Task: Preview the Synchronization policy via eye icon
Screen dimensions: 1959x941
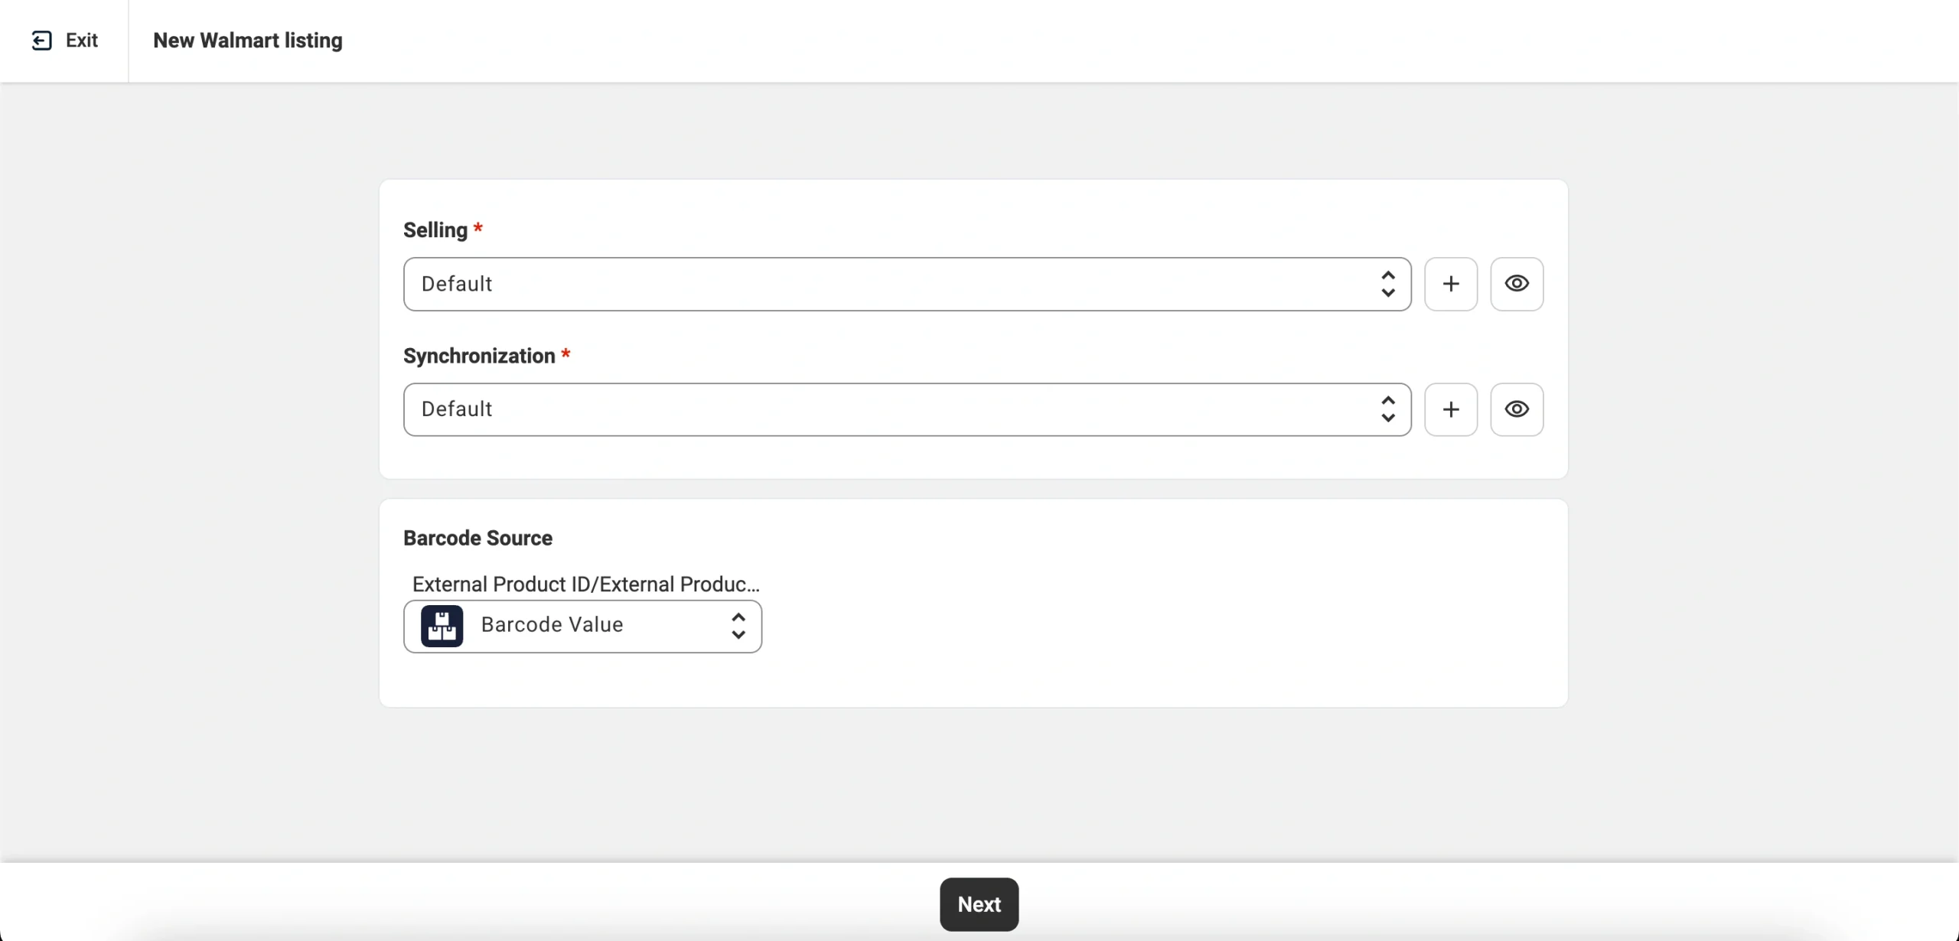Action: (x=1516, y=409)
